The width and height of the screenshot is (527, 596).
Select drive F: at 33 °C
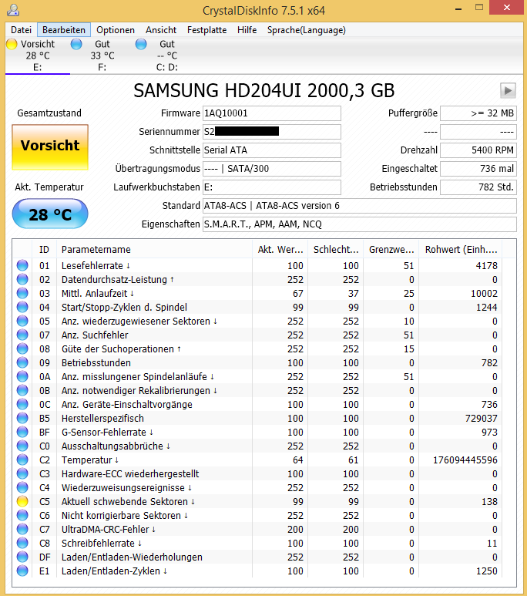point(102,56)
